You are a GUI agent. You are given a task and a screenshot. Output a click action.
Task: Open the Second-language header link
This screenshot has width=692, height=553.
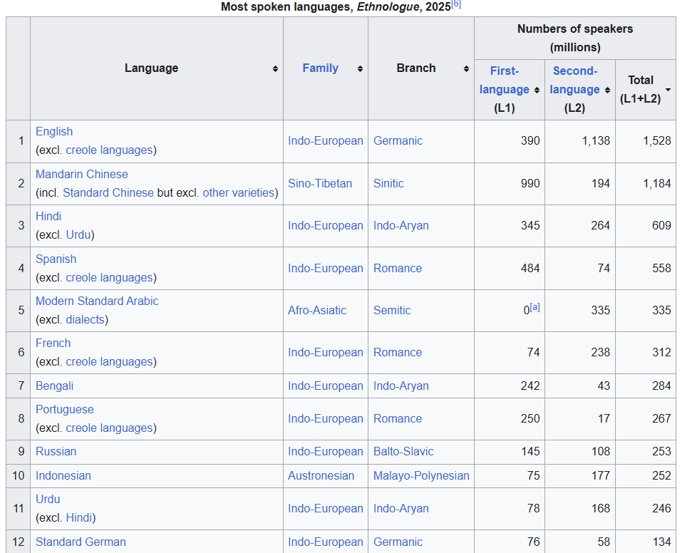click(574, 81)
